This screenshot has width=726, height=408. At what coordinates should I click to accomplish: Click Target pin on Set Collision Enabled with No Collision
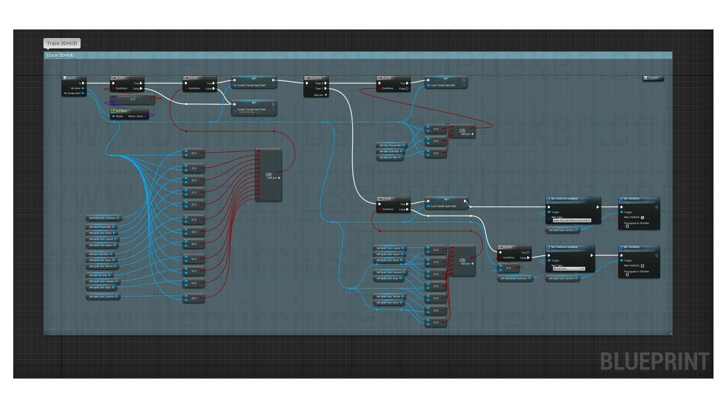[549, 261]
